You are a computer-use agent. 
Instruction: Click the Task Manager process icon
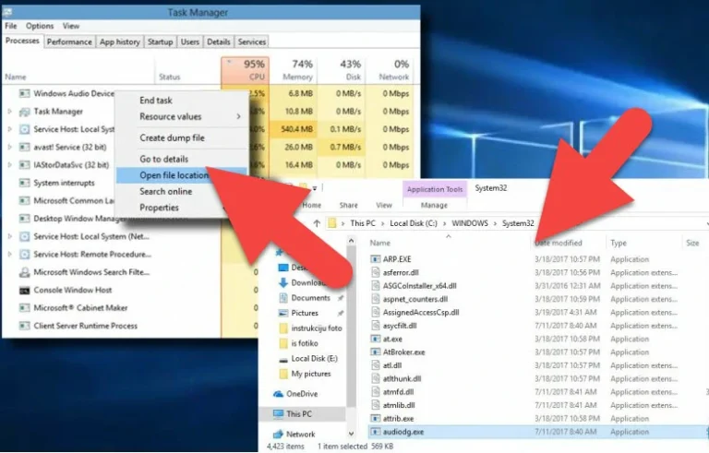[x=25, y=112]
